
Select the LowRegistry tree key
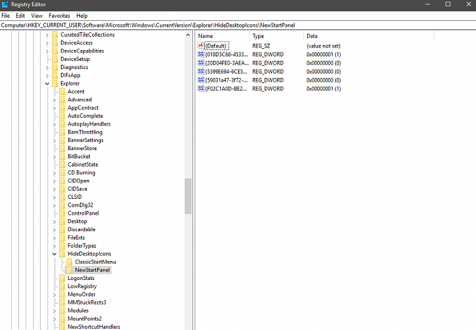pyautogui.click(x=82, y=286)
